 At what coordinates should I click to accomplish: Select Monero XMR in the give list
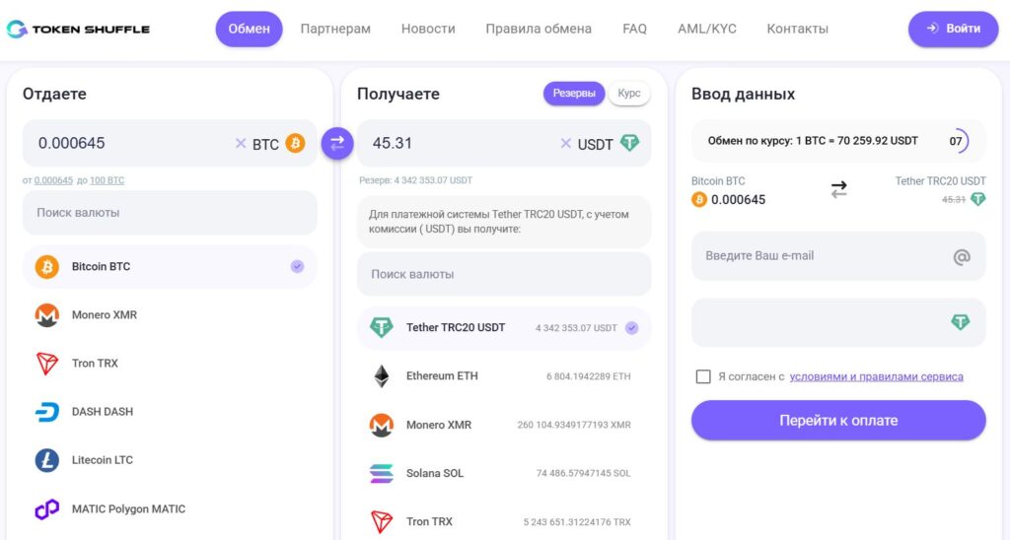click(104, 315)
